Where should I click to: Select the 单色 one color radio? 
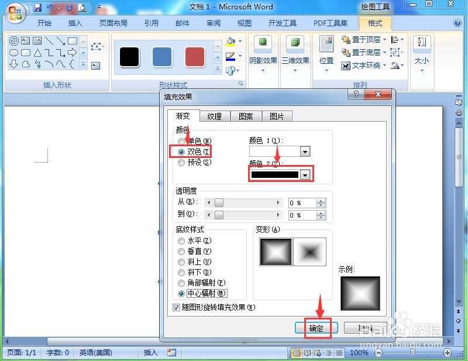pos(181,141)
